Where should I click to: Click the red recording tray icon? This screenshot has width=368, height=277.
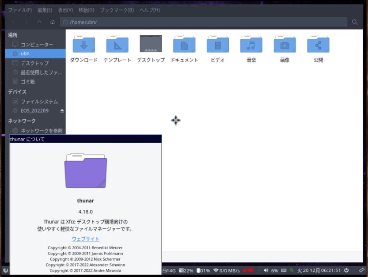pos(248,270)
